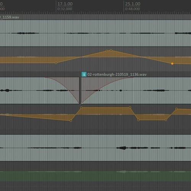
Task: Select the rightmost raised point in second lane
Action: click(x=176, y=109)
